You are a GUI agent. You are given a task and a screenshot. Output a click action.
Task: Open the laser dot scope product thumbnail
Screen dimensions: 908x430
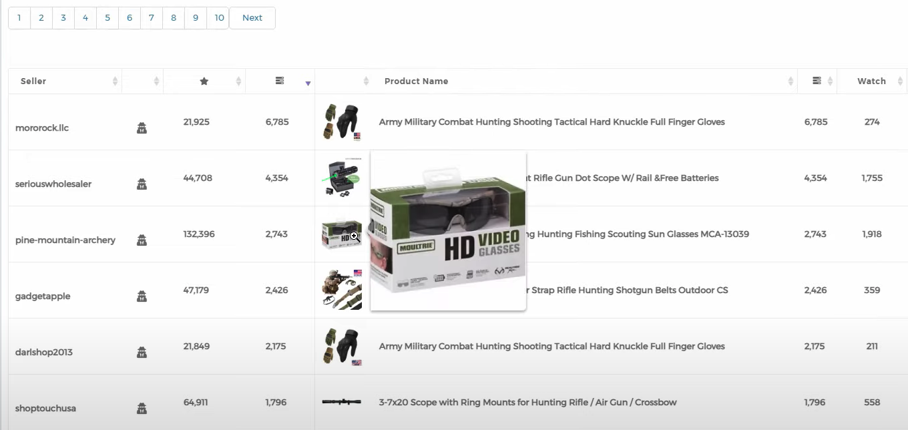[x=342, y=178]
